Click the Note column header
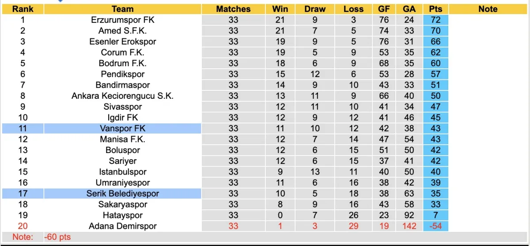Screen dimensions: 530x246 pyautogui.click(x=488, y=9)
